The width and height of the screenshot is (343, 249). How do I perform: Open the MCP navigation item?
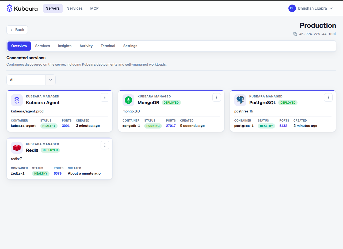(x=94, y=8)
